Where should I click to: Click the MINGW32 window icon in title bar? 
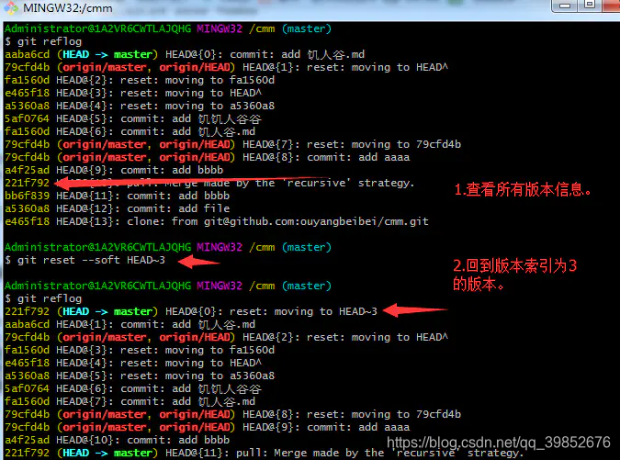click(x=10, y=7)
